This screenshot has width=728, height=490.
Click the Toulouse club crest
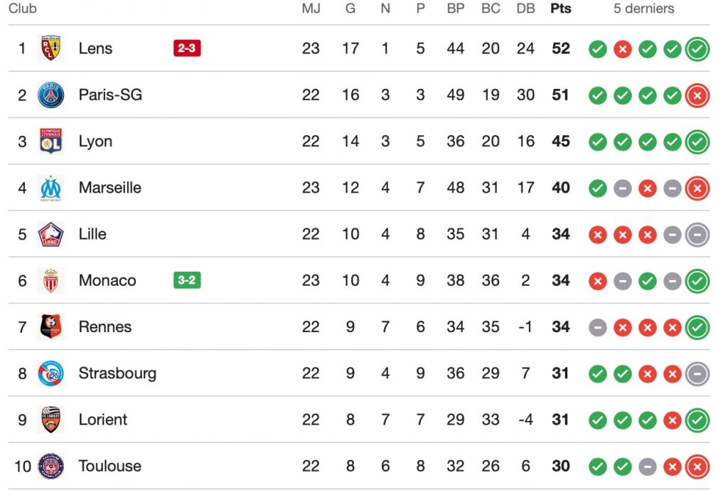pos(50,466)
